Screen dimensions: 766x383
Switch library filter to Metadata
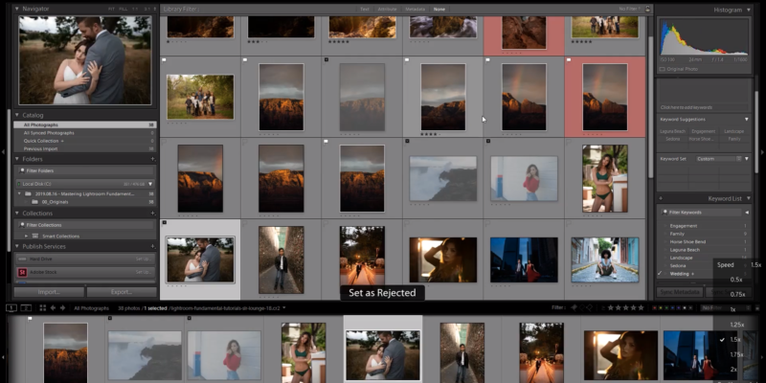point(415,10)
